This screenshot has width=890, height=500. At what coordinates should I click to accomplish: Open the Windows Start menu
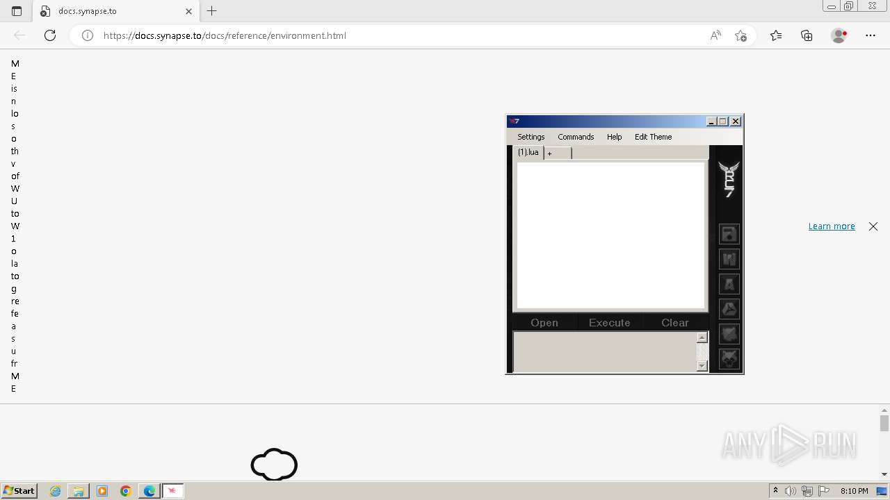(19, 490)
